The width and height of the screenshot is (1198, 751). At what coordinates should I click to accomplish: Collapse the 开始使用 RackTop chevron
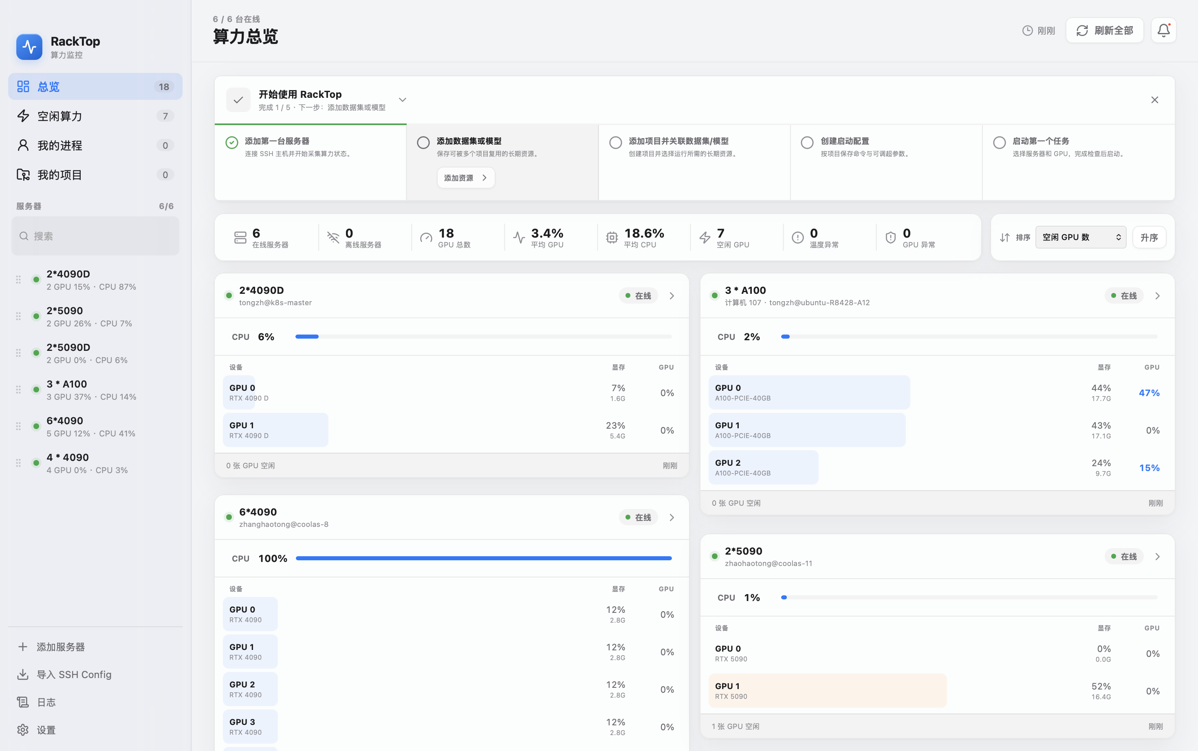click(402, 100)
